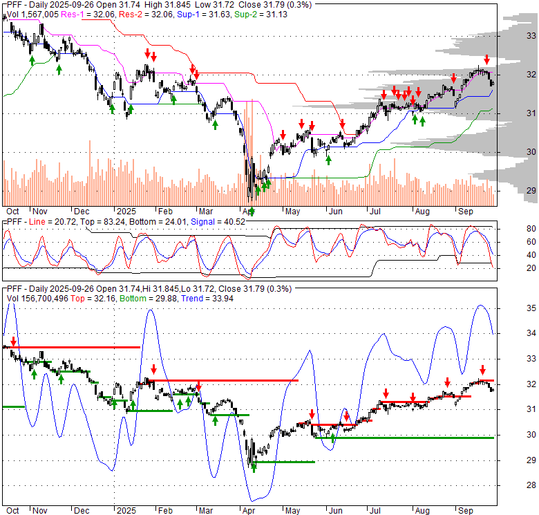Image resolution: width=539 pixels, height=515 pixels.
Task: Click red arrow in October on bottom chart
Action: pos(13,341)
